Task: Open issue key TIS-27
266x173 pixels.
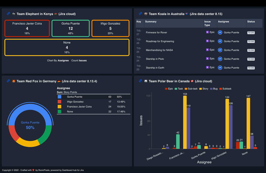Action: click(139, 33)
